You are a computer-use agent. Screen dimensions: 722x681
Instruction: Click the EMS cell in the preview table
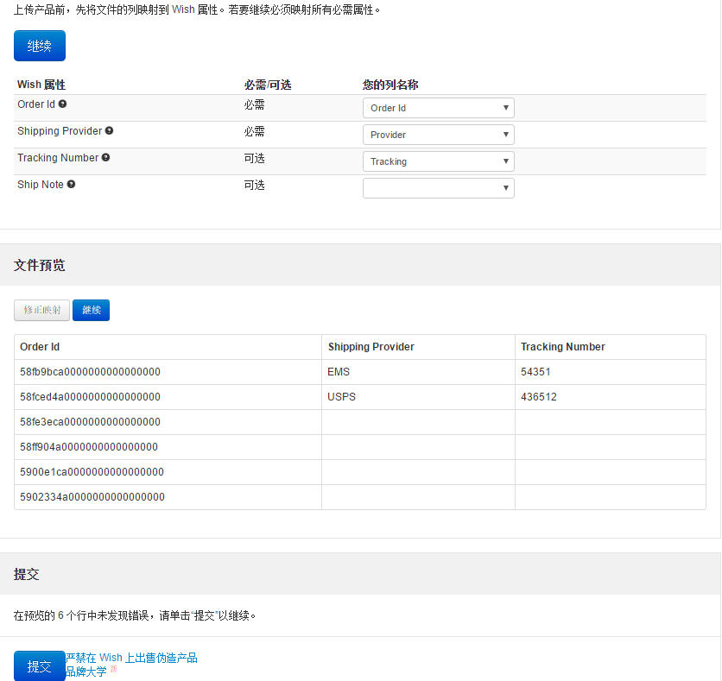338,371
